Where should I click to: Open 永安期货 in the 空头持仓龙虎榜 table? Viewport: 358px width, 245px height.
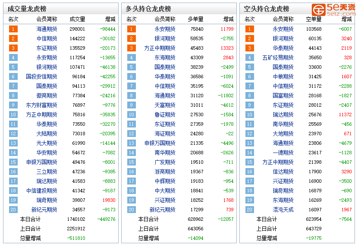point(283,29)
